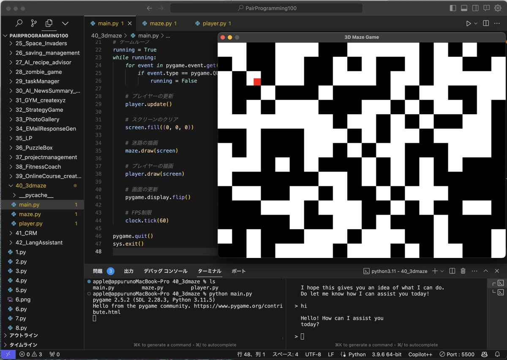Expand the タイムライン section

point(24,345)
